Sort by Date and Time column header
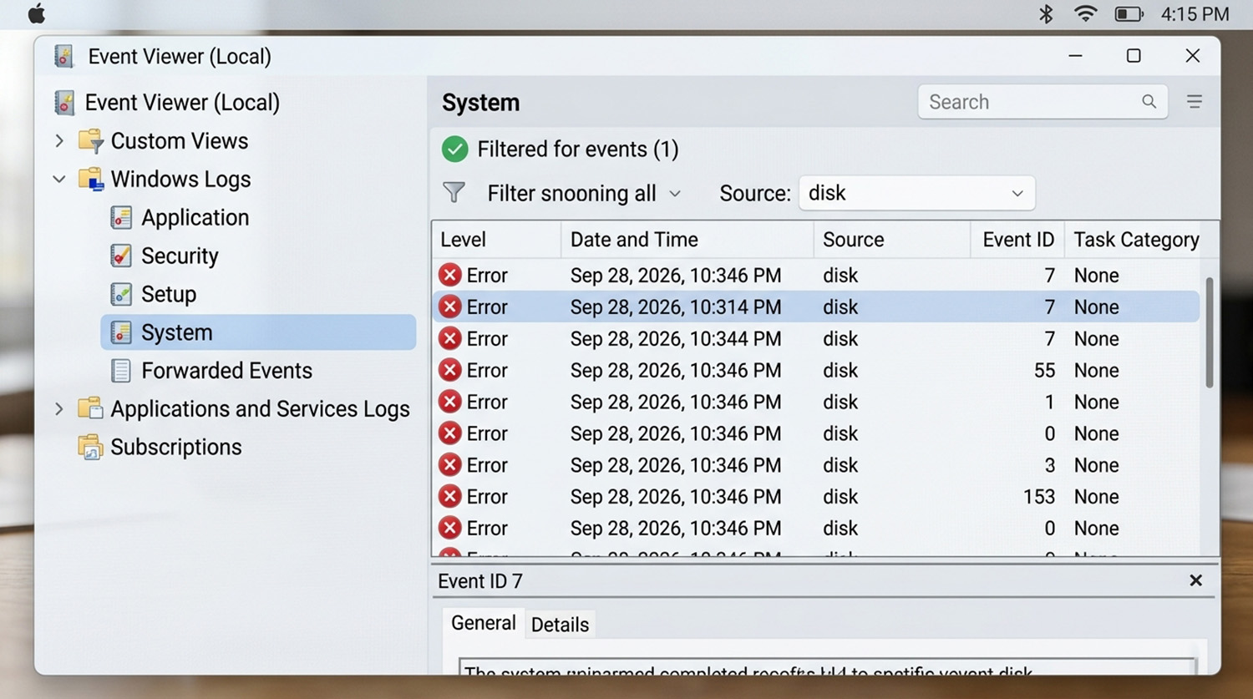Screen dimensions: 1253x699 [x=687, y=240]
